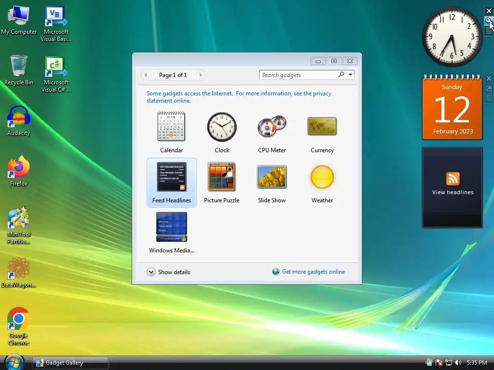The height and width of the screenshot is (370, 494).
Task: Close the calendar gadget on desktop
Action: [x=489, y=79]
